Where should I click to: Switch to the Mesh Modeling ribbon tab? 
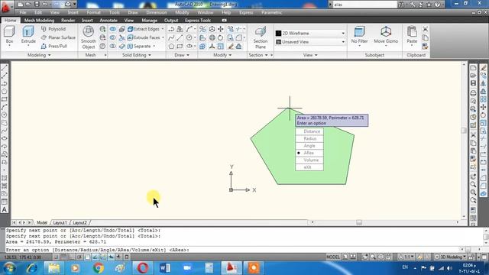pos(39,21)
